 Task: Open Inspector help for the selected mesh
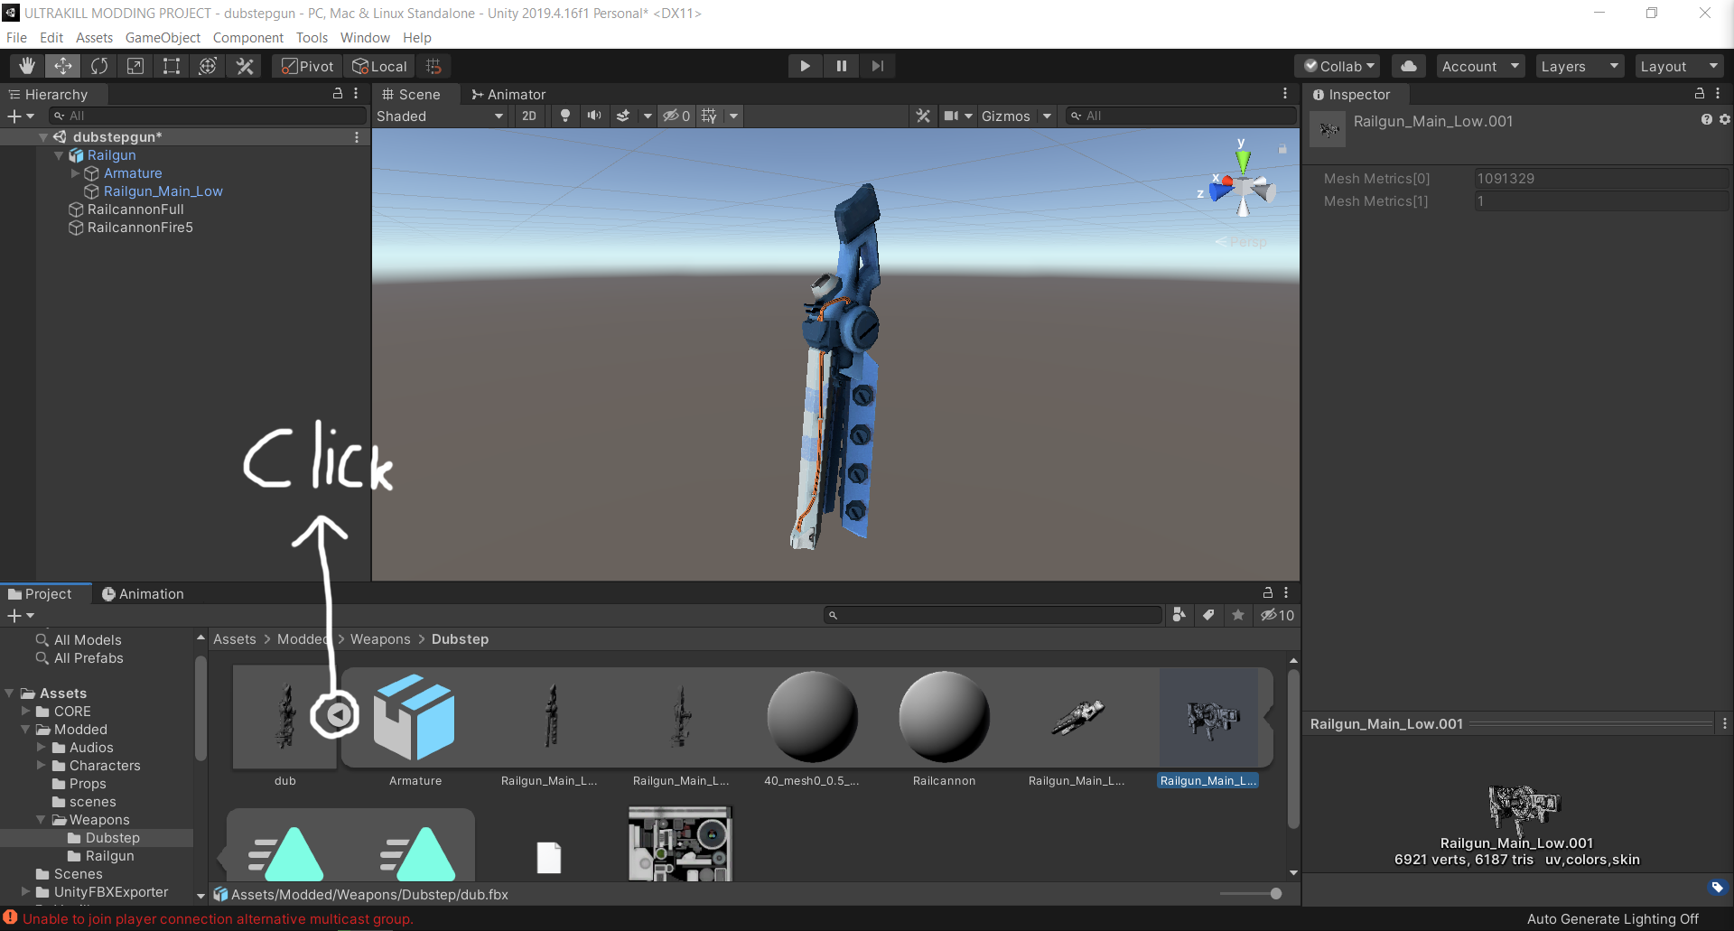tap(1706, 119)
